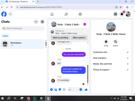This screenshot has height=101, width=135.
Task: Open Task View on taskbar
Action: (x=15, y=98)
